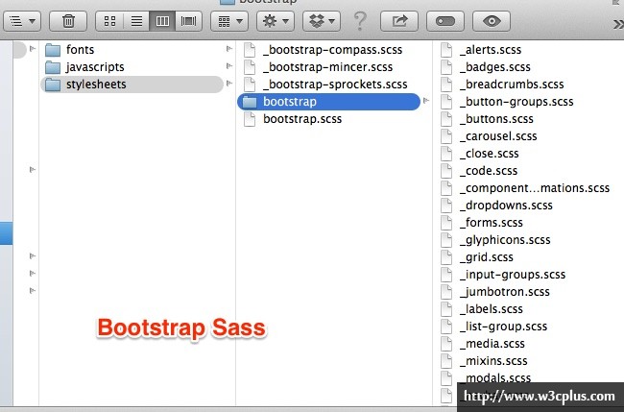Click folder icon of javascripts
624x412 pixels.
click(53, 67)
